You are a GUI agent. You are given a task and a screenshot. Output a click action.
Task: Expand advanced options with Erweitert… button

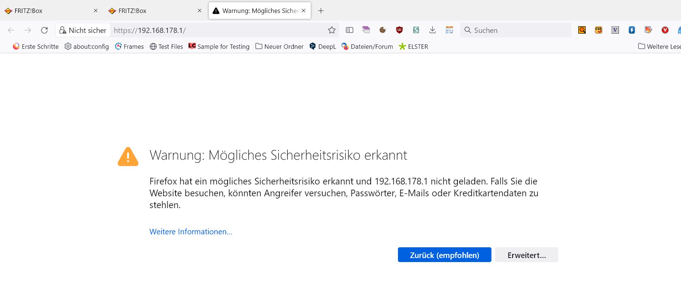point(527,255)
